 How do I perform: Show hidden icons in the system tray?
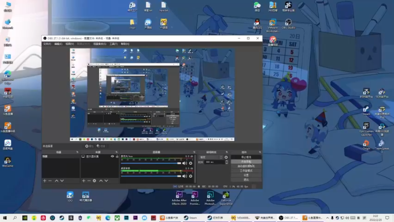(x=327, y=218)
